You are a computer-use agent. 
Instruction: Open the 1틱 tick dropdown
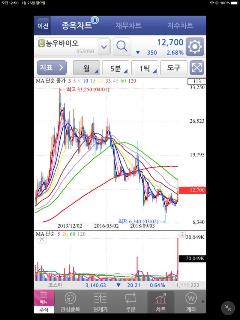click(x=145, y=68)
